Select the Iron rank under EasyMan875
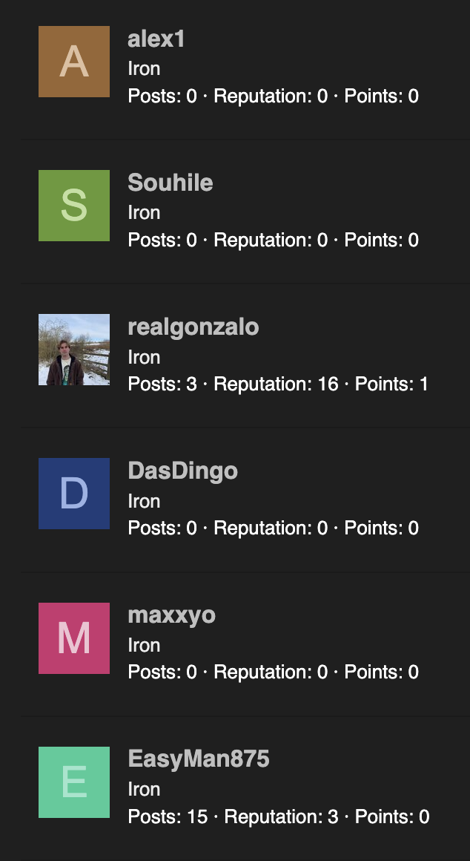The image size is (470, 861). pyautogui.click(x=145, y=789)
